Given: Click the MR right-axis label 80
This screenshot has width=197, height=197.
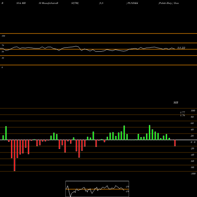Looking at the screenshot, I should tap(192, 117).
